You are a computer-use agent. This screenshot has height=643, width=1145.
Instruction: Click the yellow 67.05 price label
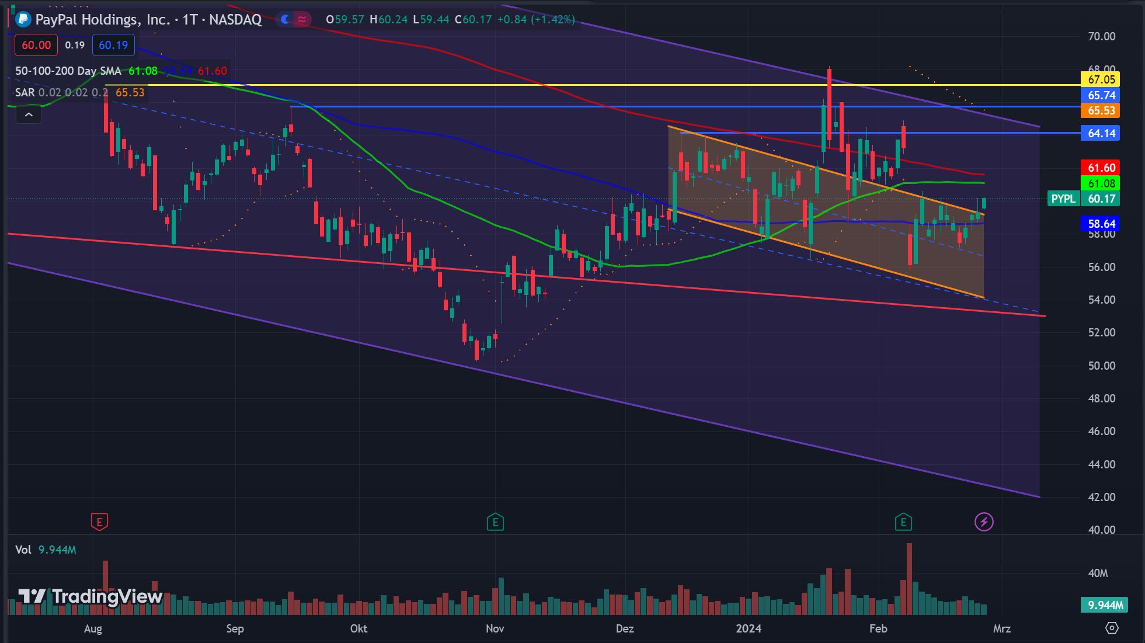(x=1101, y=79)
